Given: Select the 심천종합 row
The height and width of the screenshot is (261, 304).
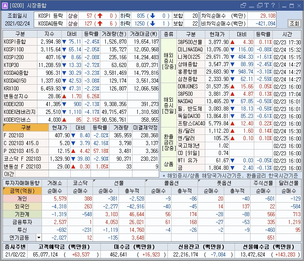Looking at the screenshot, I should coord(239,79).
